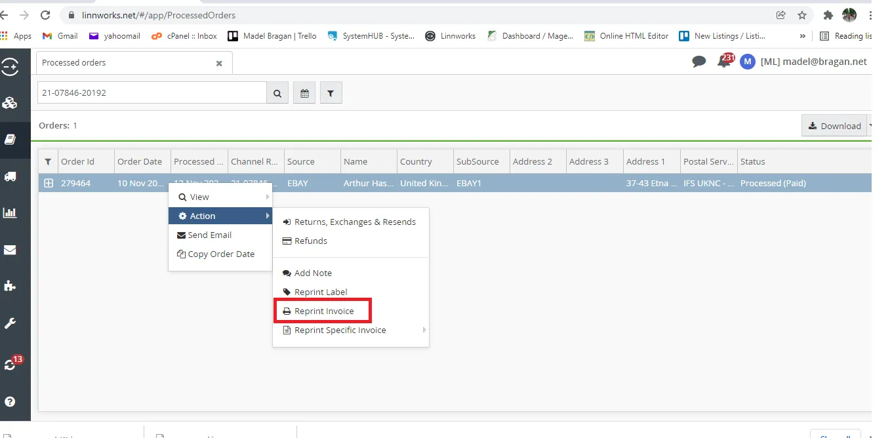Select the Action menu item
Image resolution: width=890 pixels, height=438 pixels.
(x=220, y=216)
